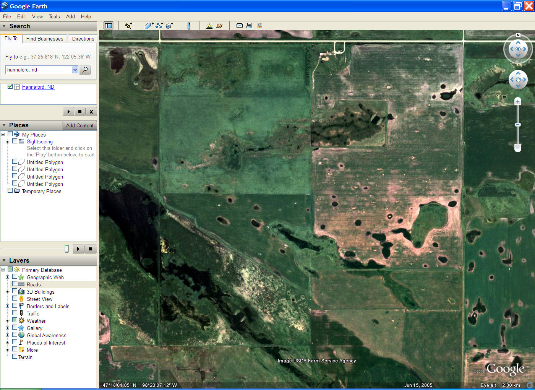Click the Places tour time slider handle
The height and width of the screenshot is (390, 535).
pyautogui.click(x=66, y=249)
